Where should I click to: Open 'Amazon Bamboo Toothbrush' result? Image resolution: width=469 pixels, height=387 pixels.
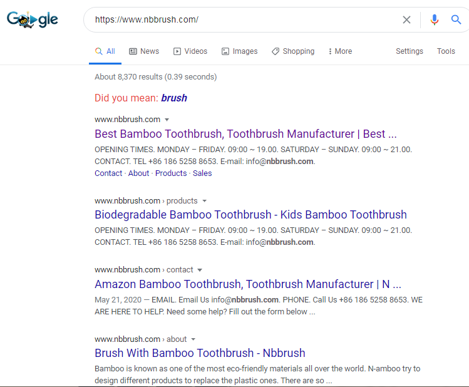point(248,284)
